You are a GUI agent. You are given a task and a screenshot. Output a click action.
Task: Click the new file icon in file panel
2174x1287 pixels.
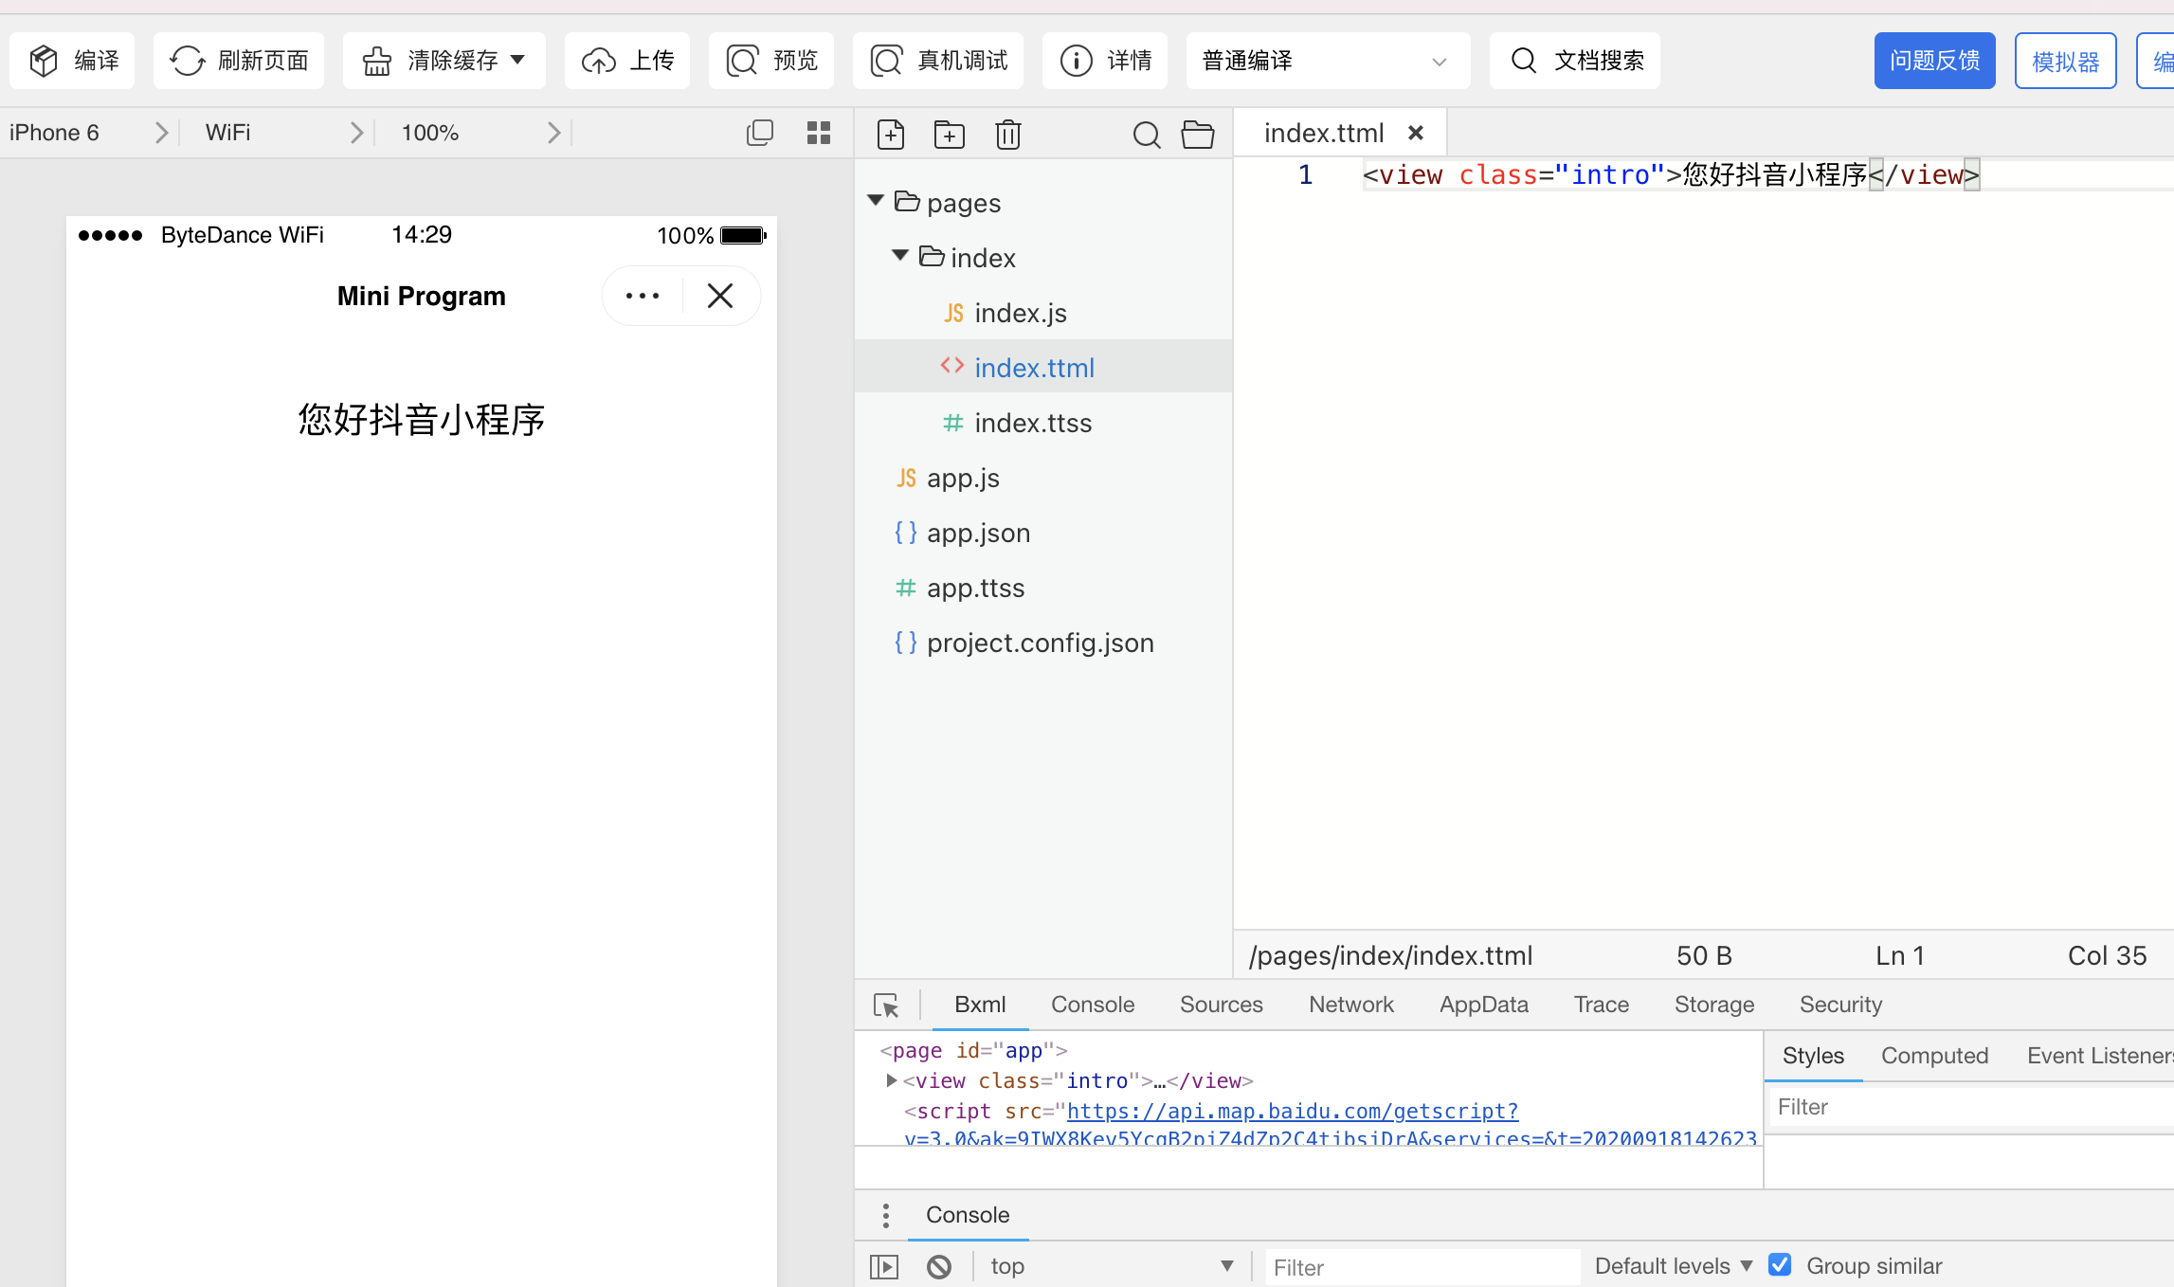pyautogui.click(x=891, y=135)
